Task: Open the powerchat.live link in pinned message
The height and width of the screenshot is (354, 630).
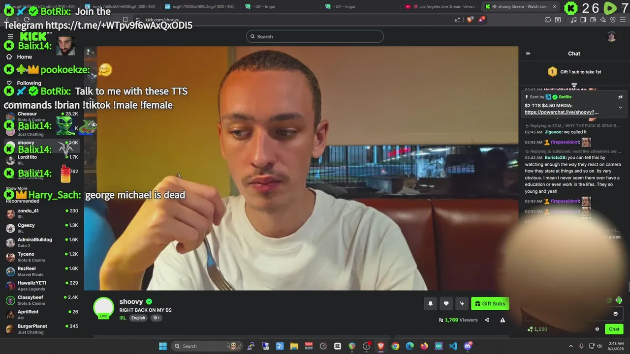Action: tap(562, 112)
